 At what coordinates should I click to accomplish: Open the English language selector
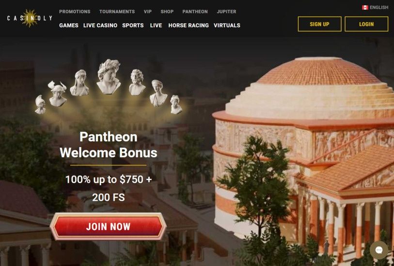[375, 8]
